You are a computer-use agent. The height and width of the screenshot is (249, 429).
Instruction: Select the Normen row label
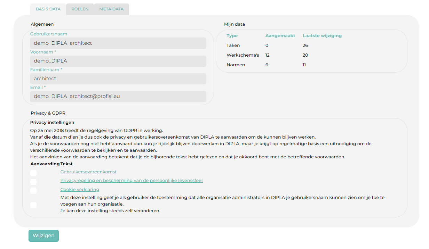coord(236,65)
